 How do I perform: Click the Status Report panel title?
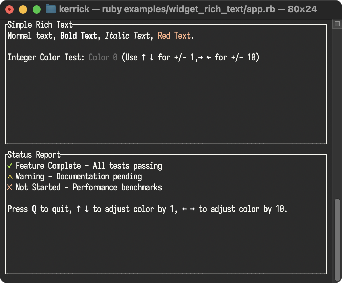coord(34,155)
